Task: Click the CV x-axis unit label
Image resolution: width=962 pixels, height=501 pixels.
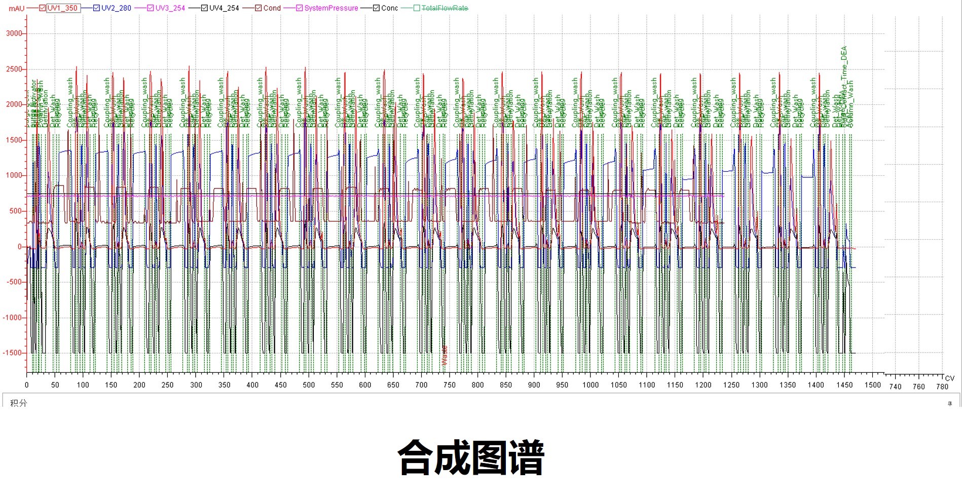Action: [950, 378]
